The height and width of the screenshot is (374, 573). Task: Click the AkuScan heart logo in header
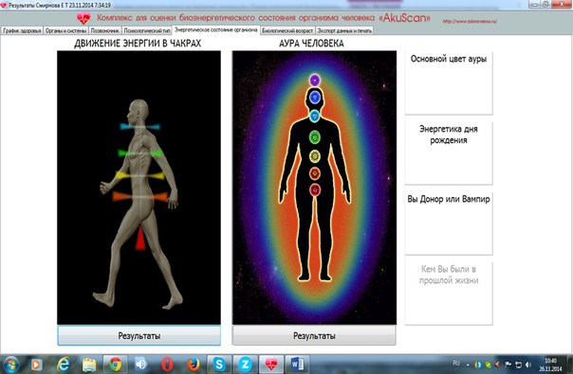83,18
